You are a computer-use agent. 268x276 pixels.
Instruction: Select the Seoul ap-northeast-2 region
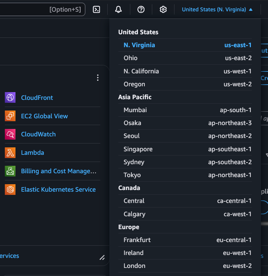185,136
